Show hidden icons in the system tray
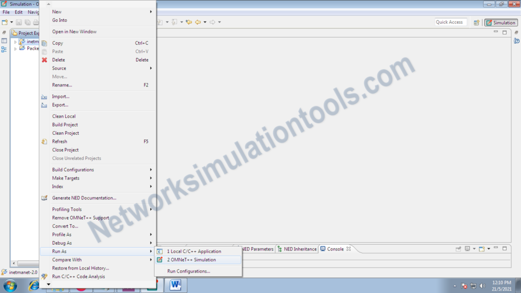The image size is (521, 293). click(x=455, y=285)
